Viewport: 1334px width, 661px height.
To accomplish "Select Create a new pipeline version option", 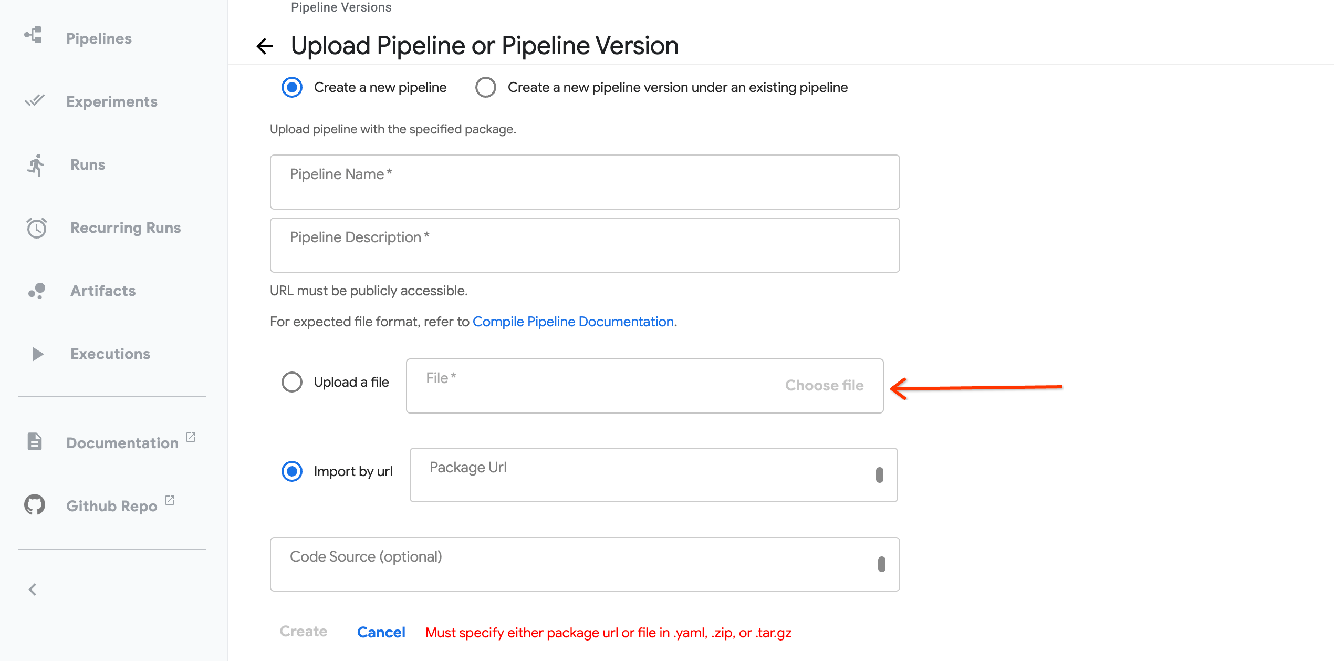I will tap(485, 87).
